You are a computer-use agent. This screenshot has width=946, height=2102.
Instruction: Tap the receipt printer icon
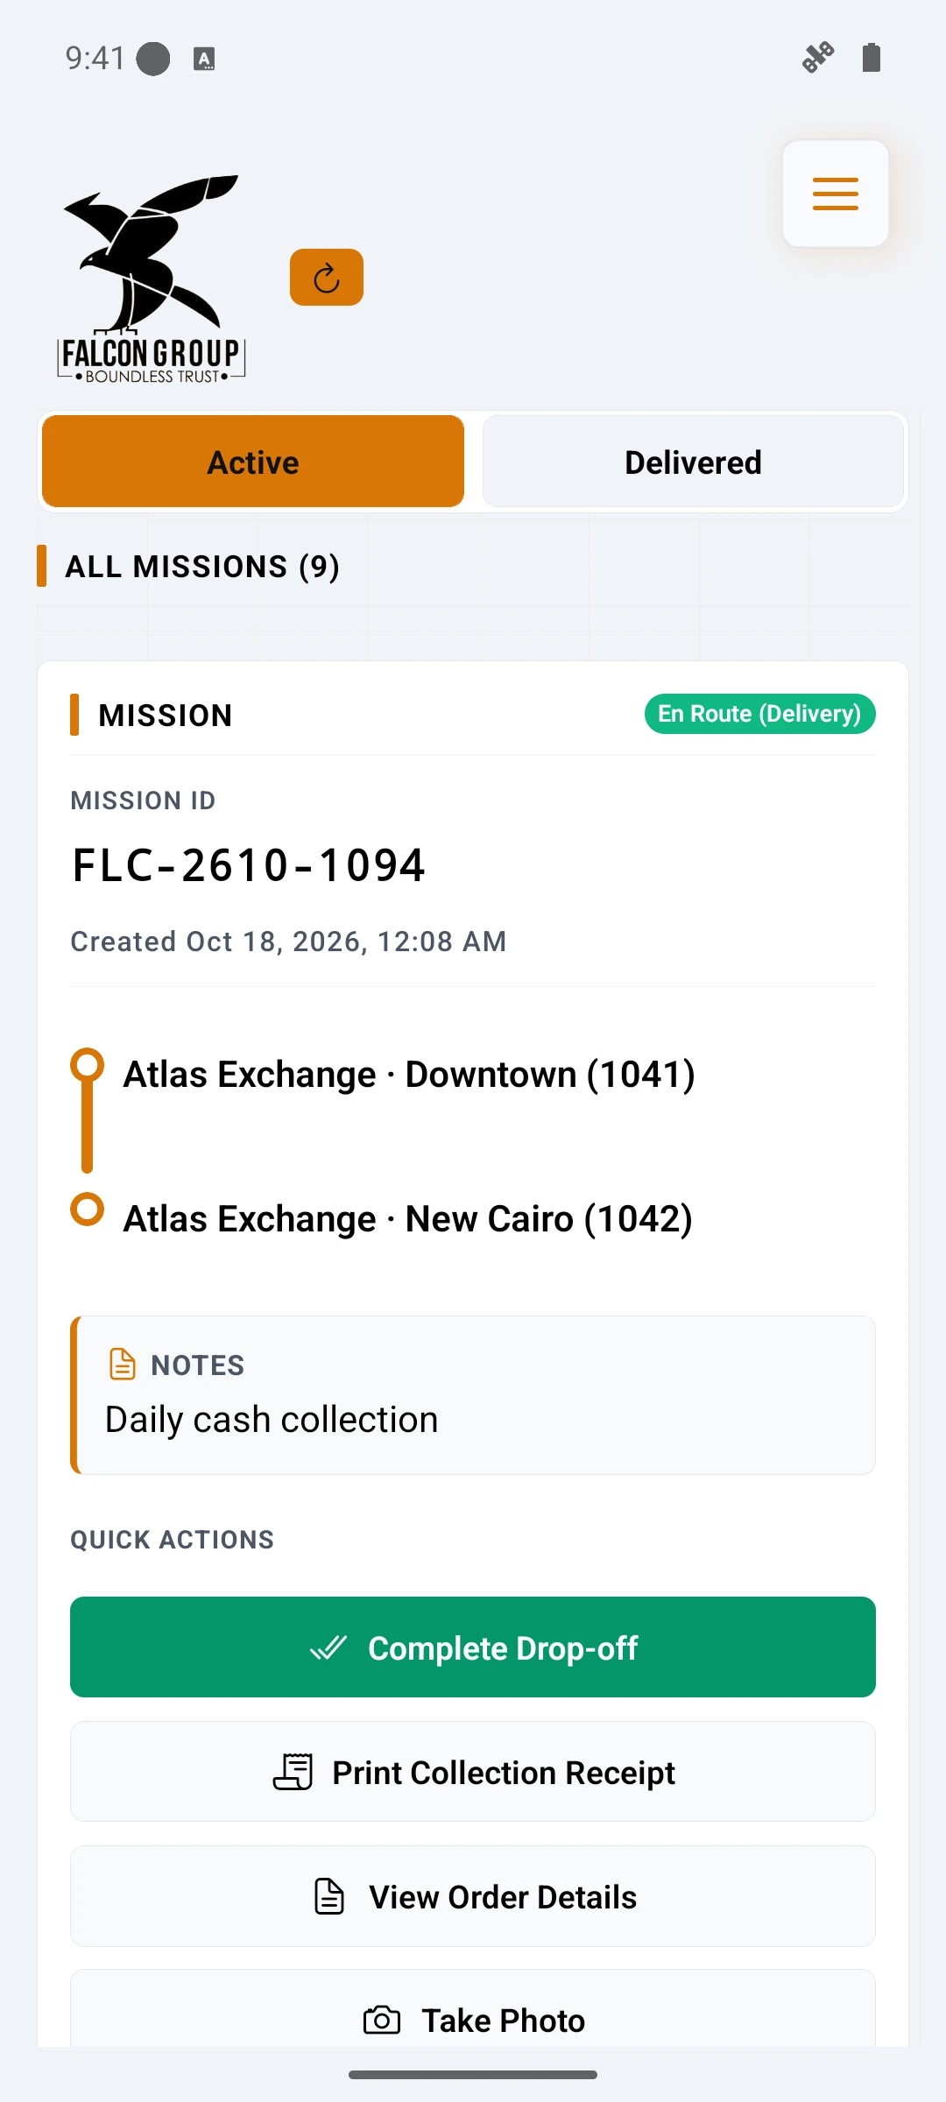pos(293,1772)
